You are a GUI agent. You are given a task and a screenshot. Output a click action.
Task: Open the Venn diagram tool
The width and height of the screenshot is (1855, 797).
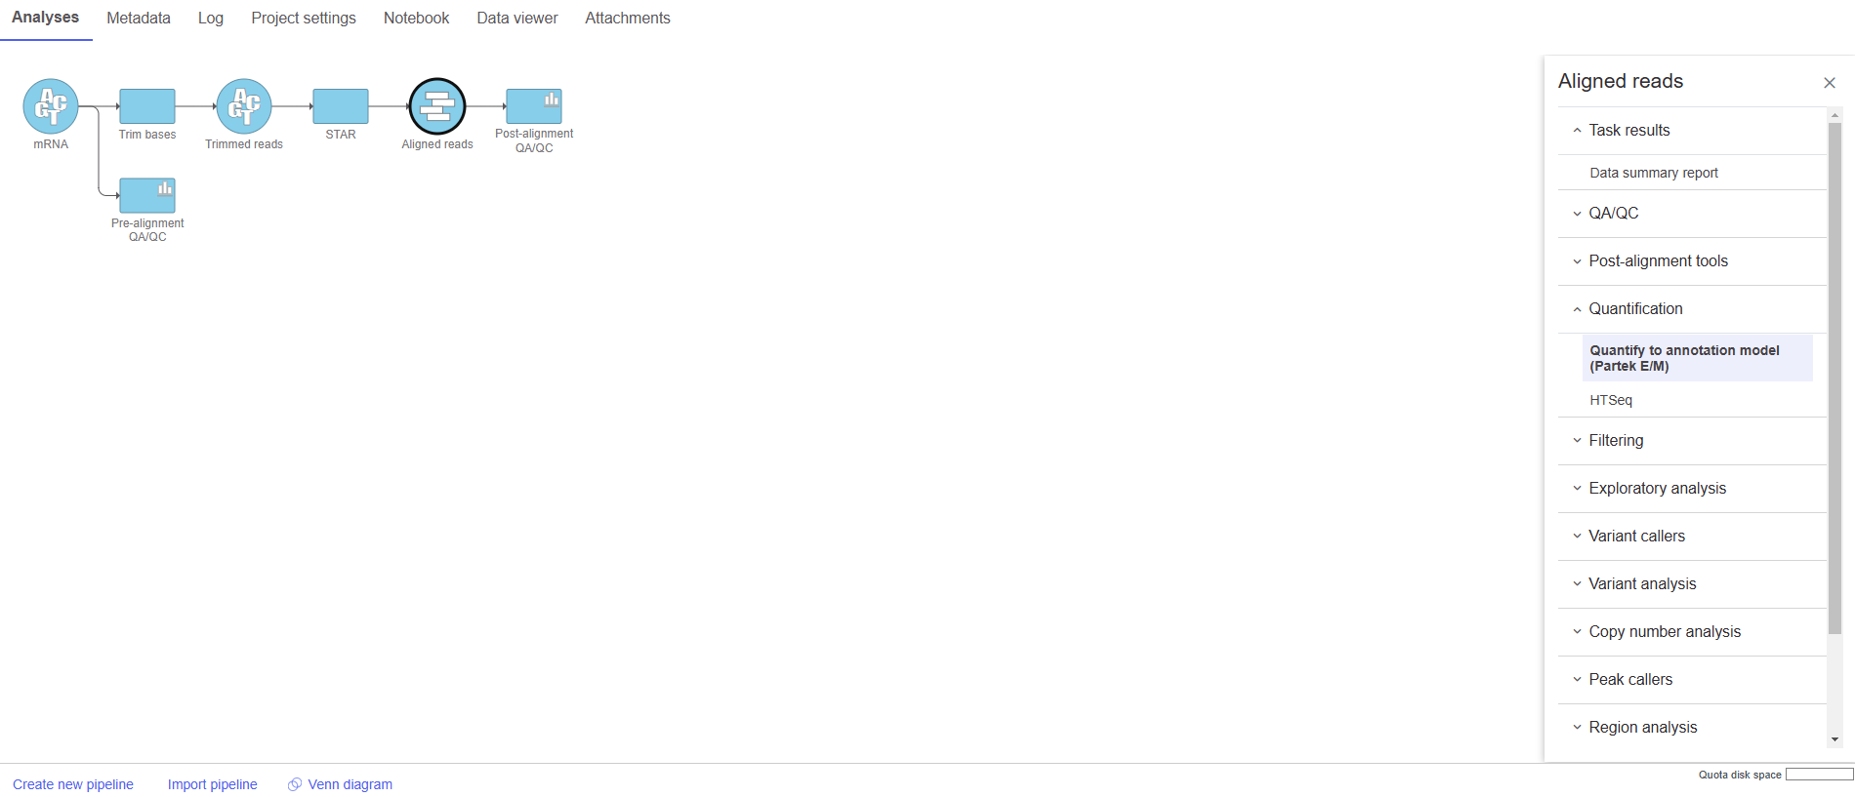point(349,784)
